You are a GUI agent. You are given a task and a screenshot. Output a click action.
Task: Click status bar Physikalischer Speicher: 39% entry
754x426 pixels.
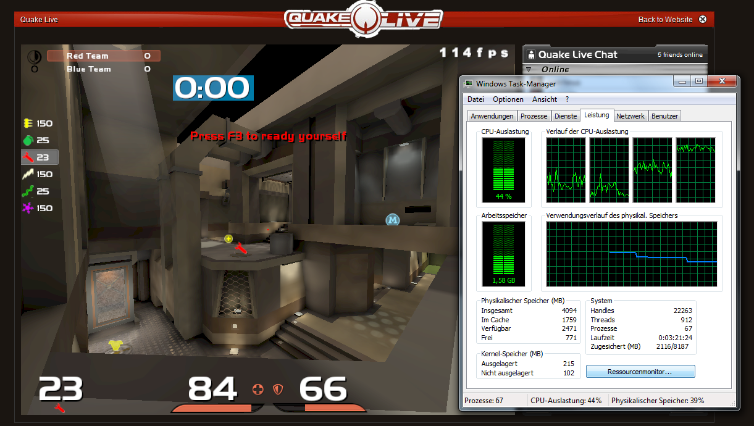[x=658, y=401]
